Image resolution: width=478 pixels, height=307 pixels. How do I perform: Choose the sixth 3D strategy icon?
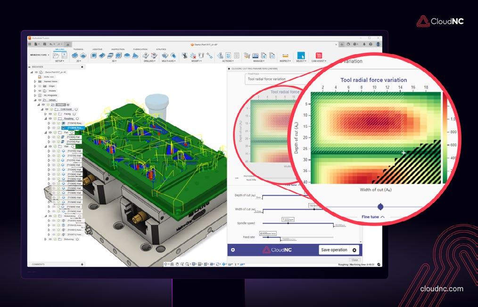(x=135, y=56)
